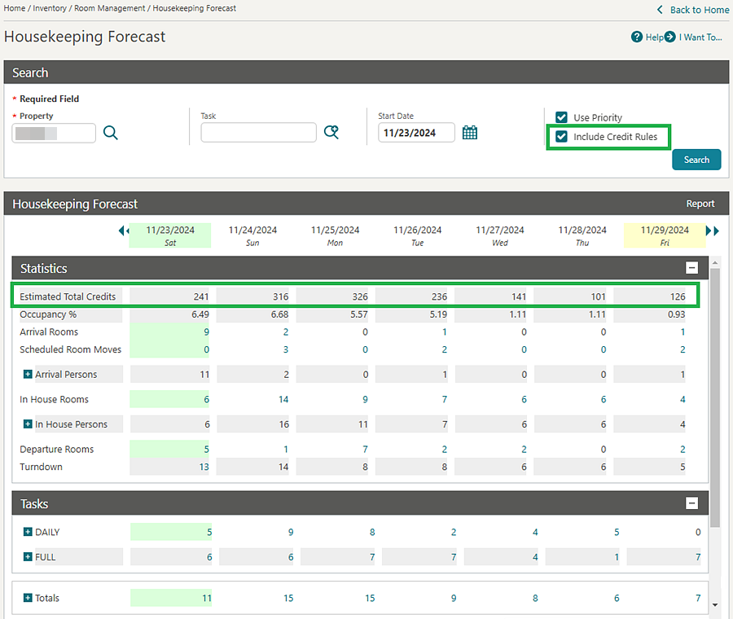Image resolution: width=733 pixels, height=619 pixels.
Task: Select the 11/24/2024 Sun column header
Action: [x=252, y=235]
